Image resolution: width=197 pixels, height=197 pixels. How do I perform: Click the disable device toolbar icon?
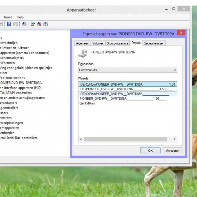tap(46, 24)
